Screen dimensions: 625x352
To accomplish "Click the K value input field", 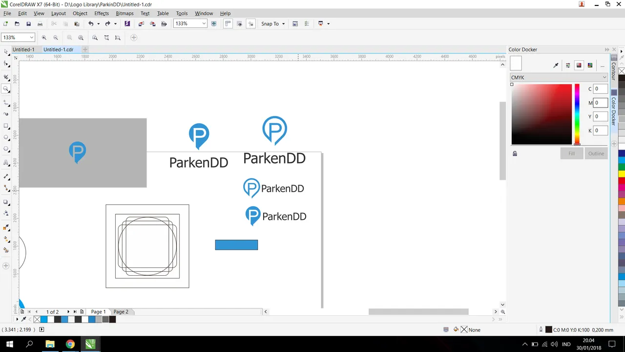I will pos(601,131).
